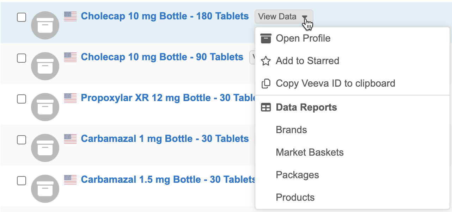Check the Propoxylar XR 12 mg checkbox

22,99
